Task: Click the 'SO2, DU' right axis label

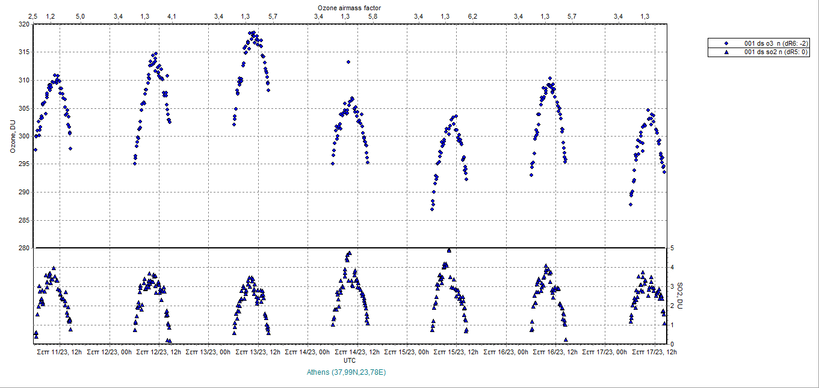Action: (680, 296)
